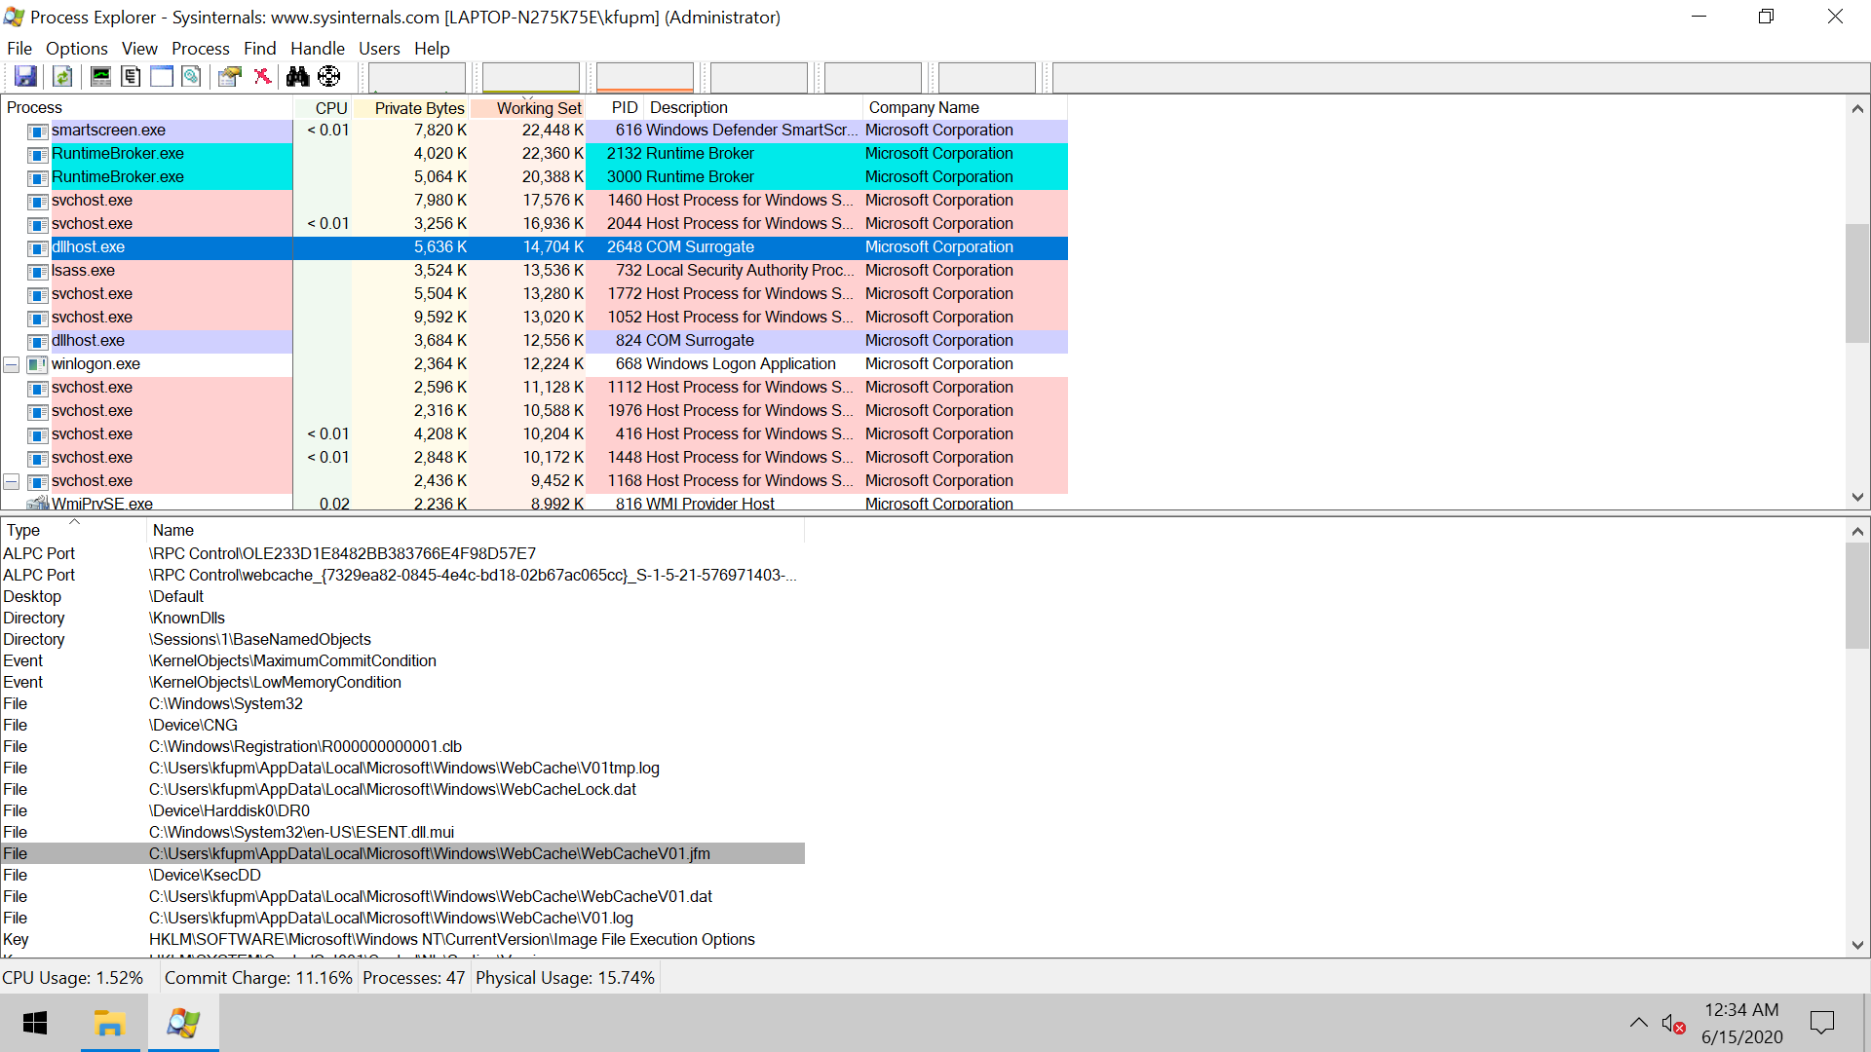The height and width of the screenshot is (1052, 1871).
Task: Click the Process Explorer taskbar icon
Action: pyautogui.click(x=183, y=1023)
